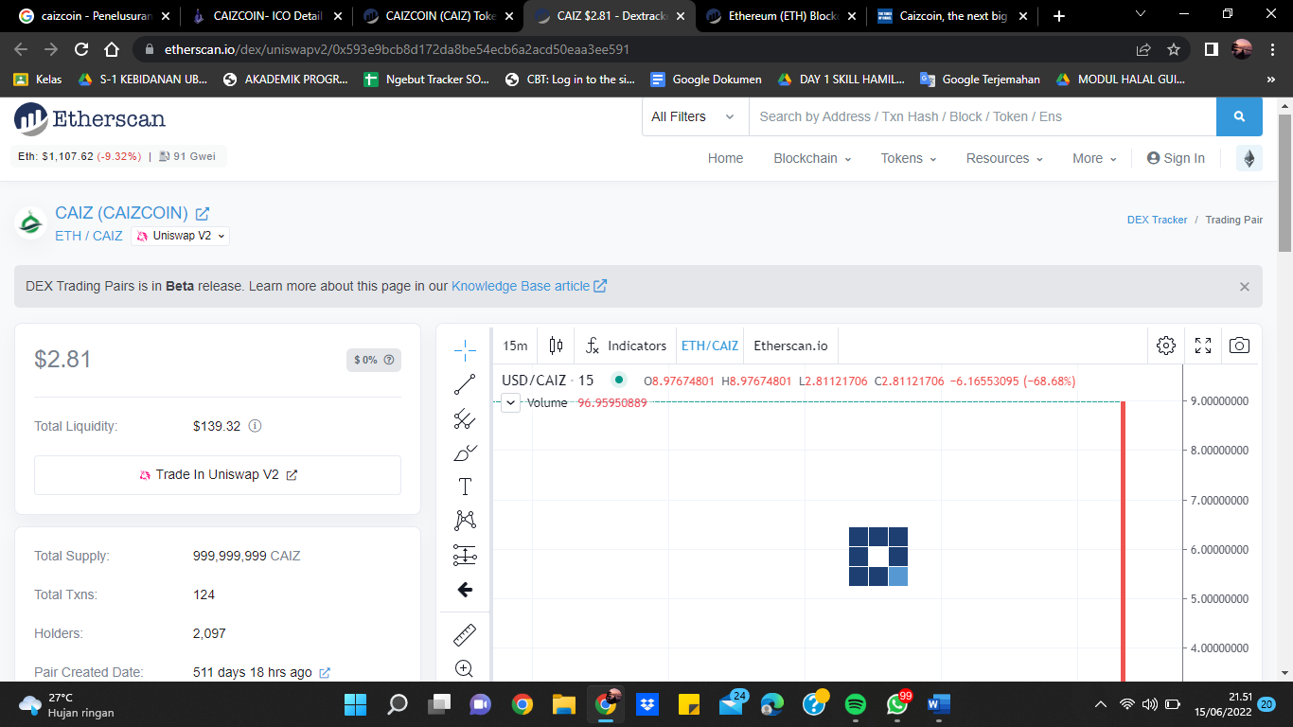Image resolution: width=1293 pixels, height=727 pixels.
Task: Click the CAIZ (CAIZCOIN) title link
Action: (x=121, y=213)
